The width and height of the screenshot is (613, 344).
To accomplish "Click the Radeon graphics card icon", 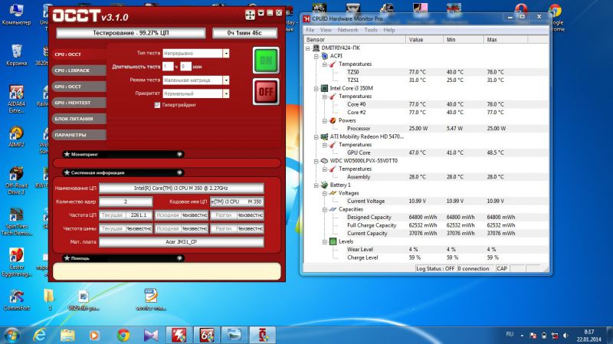I will tap(324, 136).
